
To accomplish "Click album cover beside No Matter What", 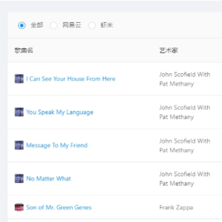I will coord(19,179).
